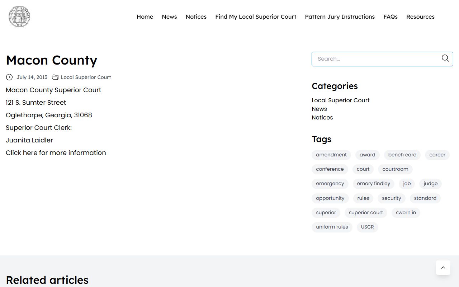Image resolution: width=459 pixels, height=287 pixels.
Task: Open the Local Superior Court post category link
Action: [86, 77]
